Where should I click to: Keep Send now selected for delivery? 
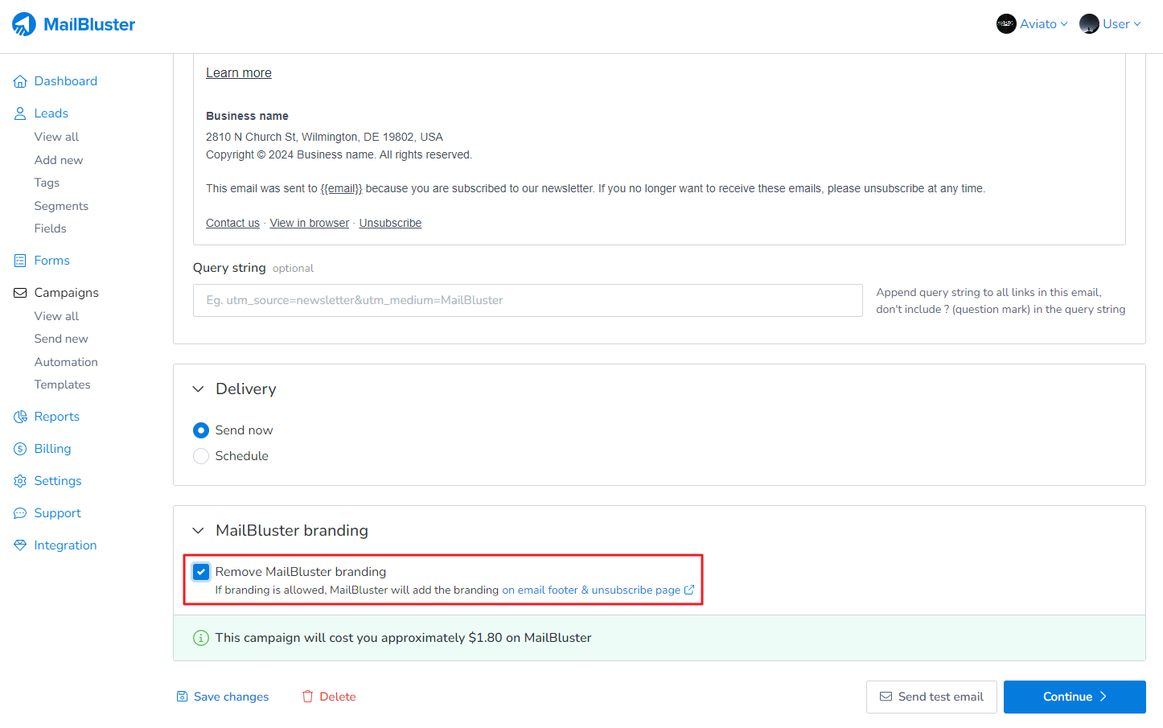tap(201, 430)
